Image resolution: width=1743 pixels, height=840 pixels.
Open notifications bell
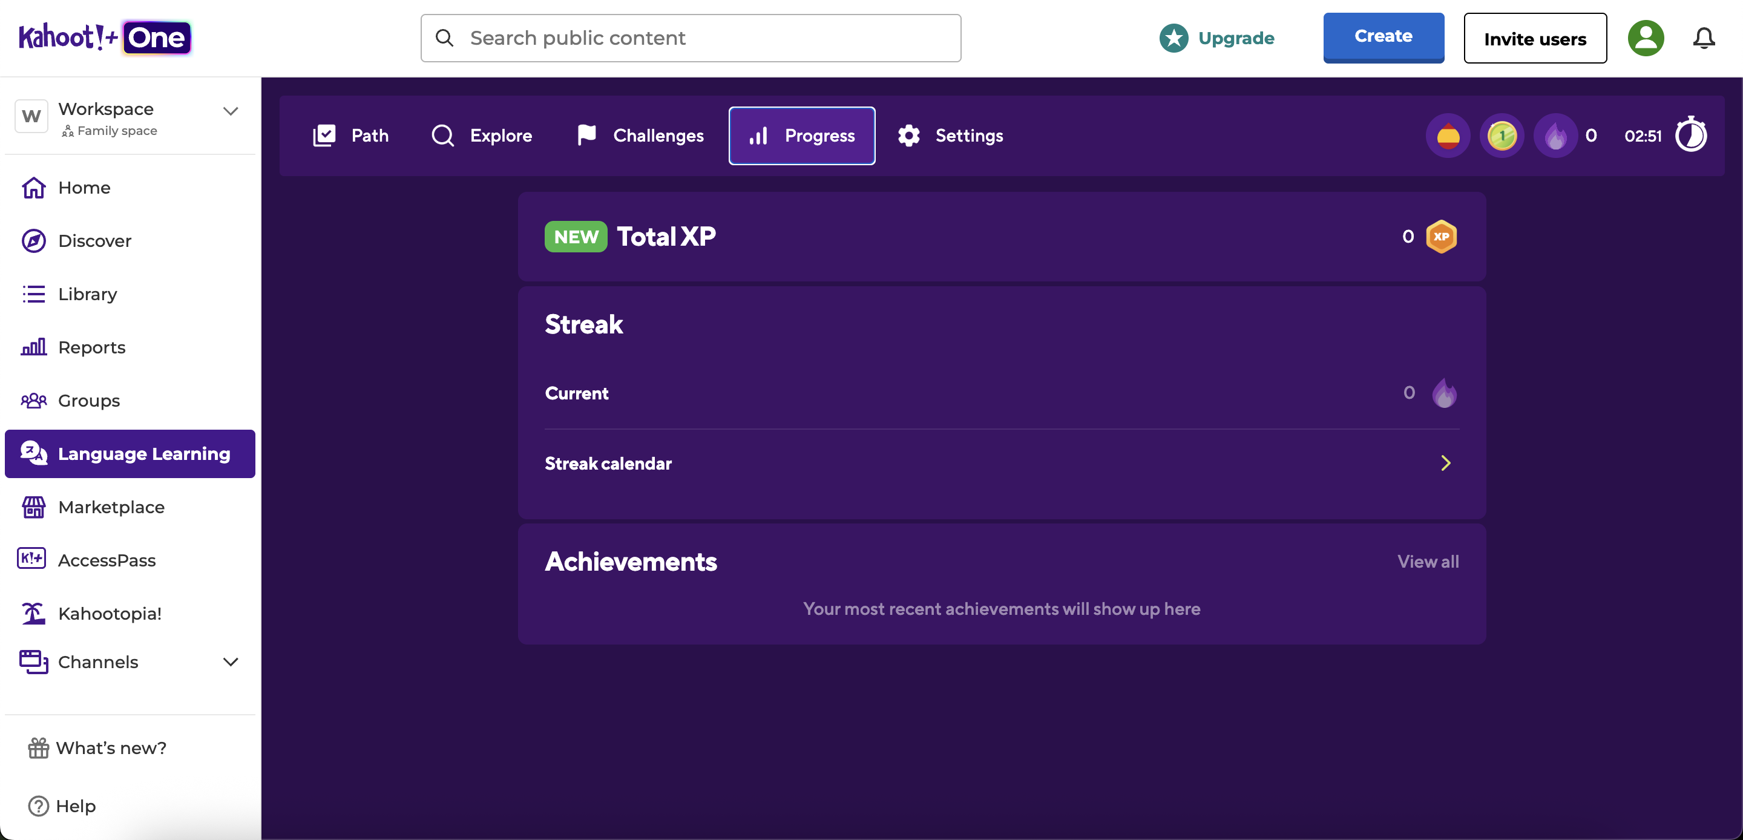pyautogui.click(x=1703, y=38)
